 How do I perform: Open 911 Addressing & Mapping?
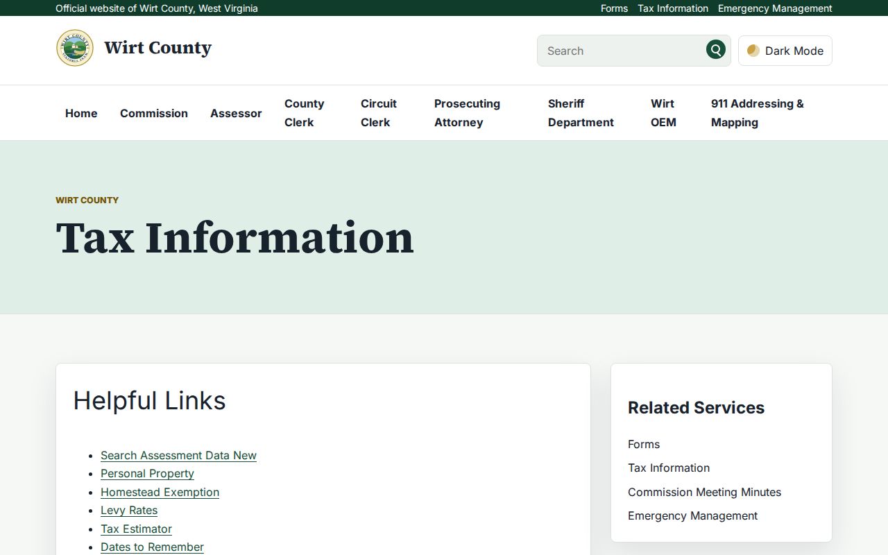pyautogui.click(x=757, y=113)
